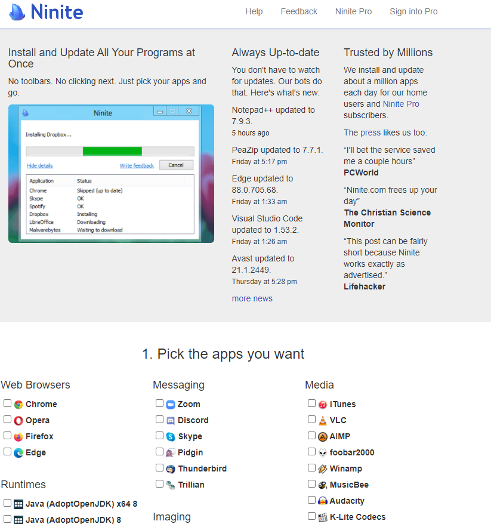Follow the press link

point(370,132)
